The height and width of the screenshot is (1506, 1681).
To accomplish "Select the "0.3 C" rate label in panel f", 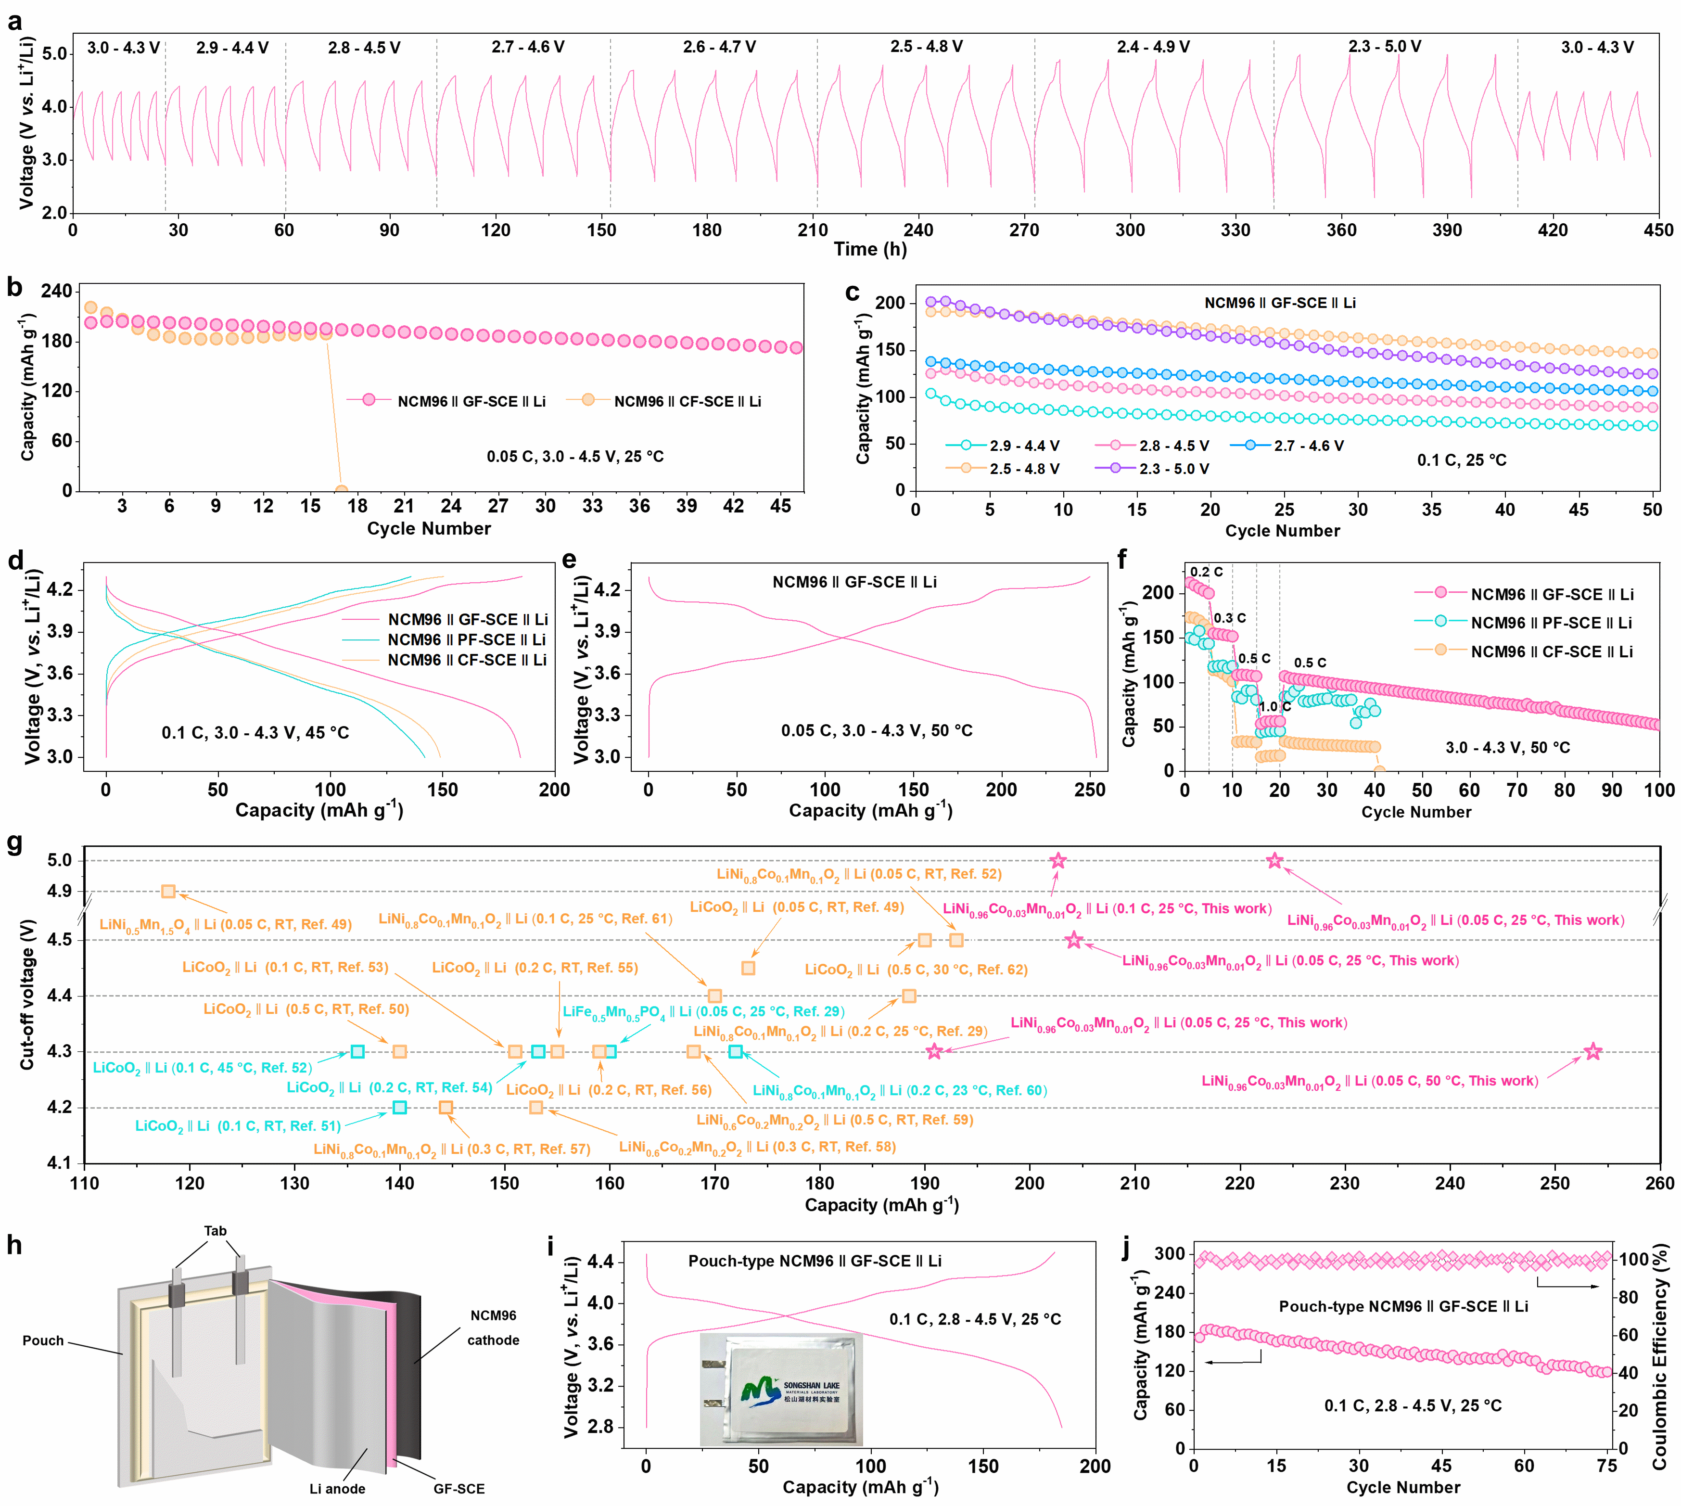I will 1229,618.
